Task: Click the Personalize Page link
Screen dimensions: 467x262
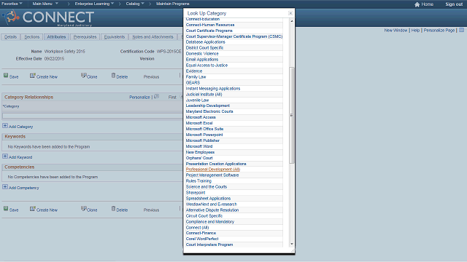Action: 439,31
